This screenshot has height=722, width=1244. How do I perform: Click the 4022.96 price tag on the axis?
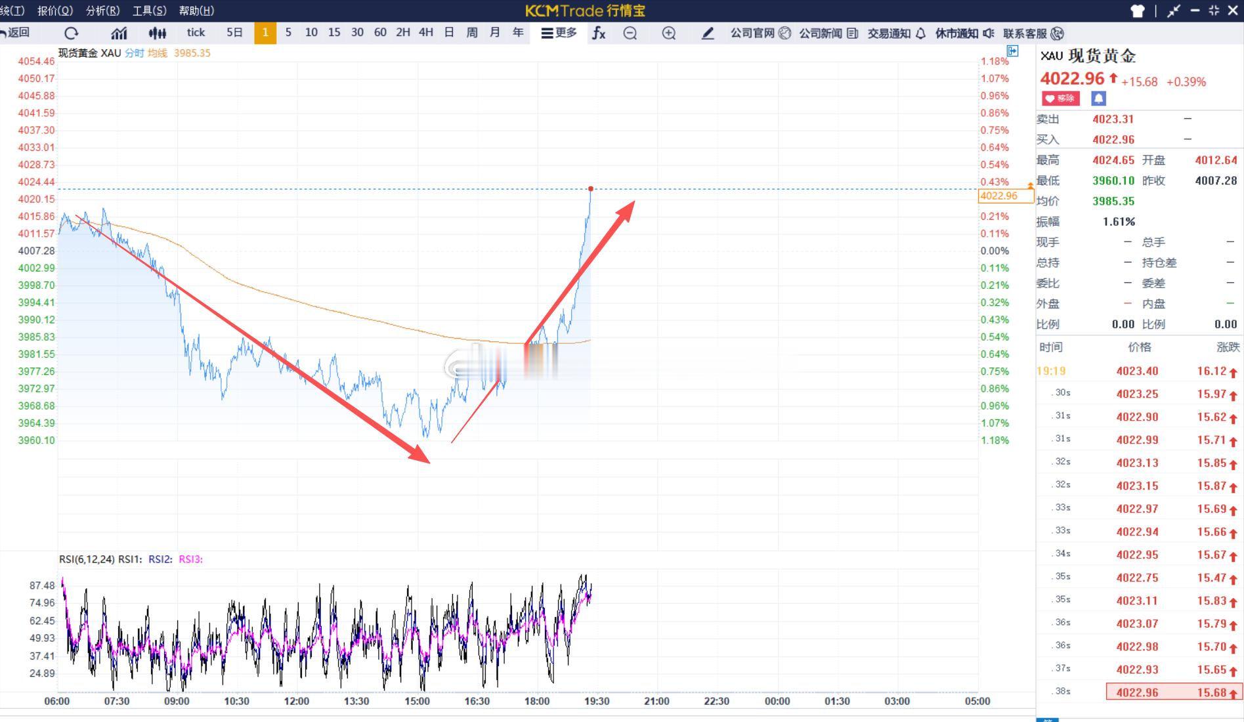[1006, 196]
